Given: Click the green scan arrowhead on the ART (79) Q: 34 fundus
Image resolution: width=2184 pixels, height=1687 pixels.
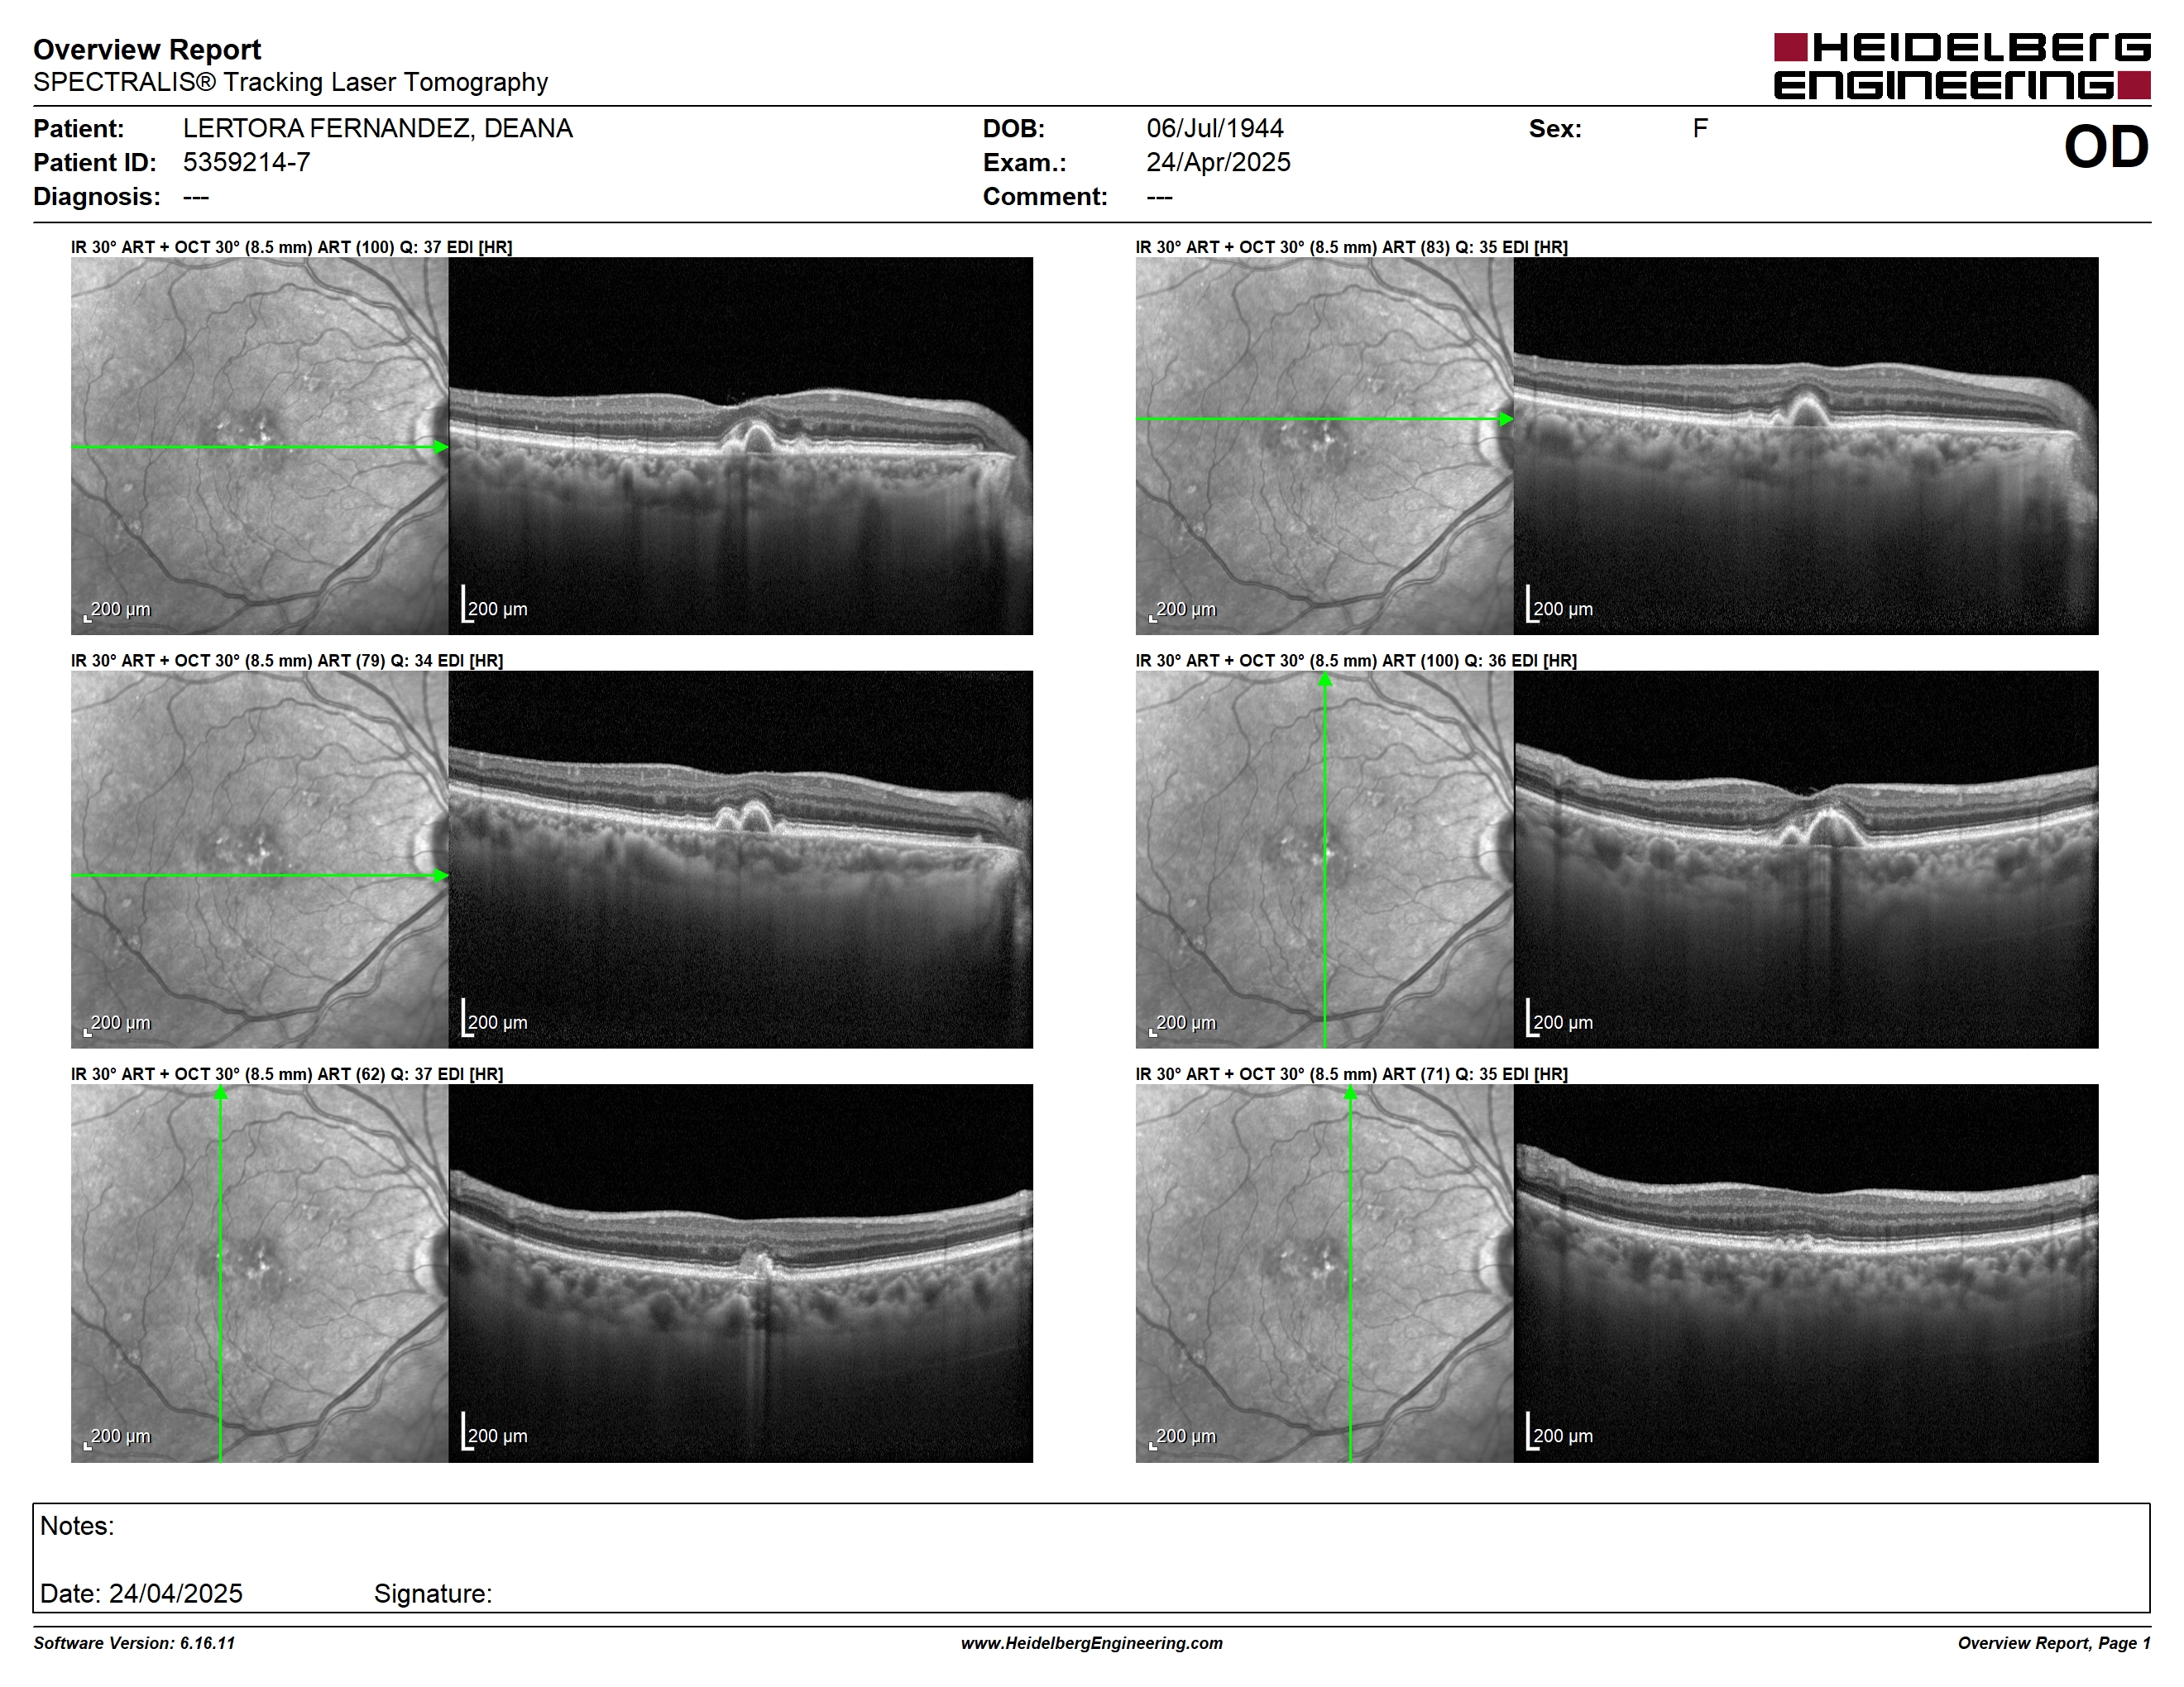Looking at the screenshot, I should pyautogui.click(x=441, y=876).
